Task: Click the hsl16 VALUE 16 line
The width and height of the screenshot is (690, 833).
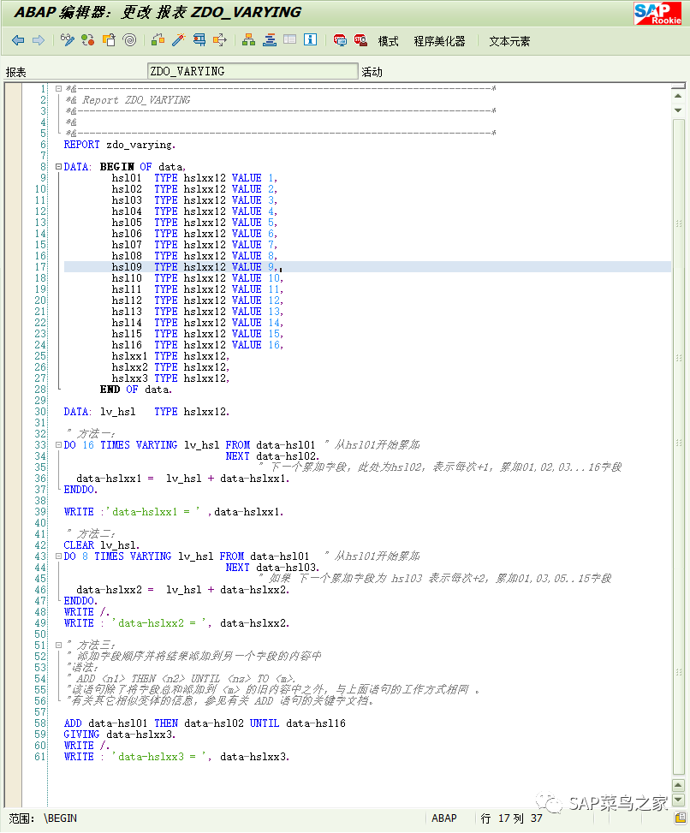Action: pyautogui.click(x=197, y=345)
